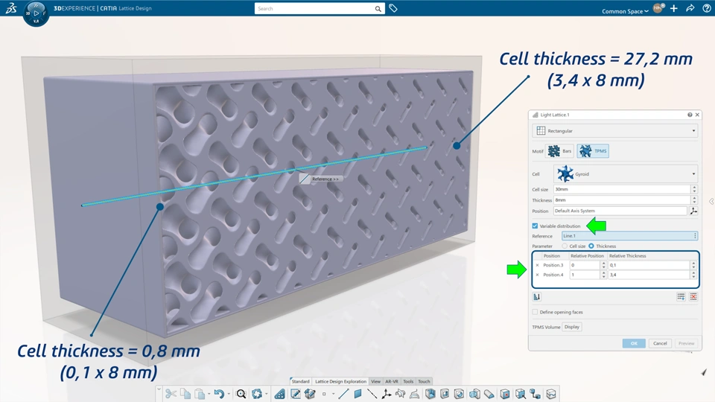Click the Reference label in viewport
Viewport: 715px width, 402px height.
325,179
